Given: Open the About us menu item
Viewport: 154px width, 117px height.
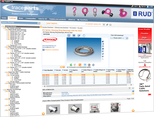Looking at the screenshot, I should pos(71,19).
